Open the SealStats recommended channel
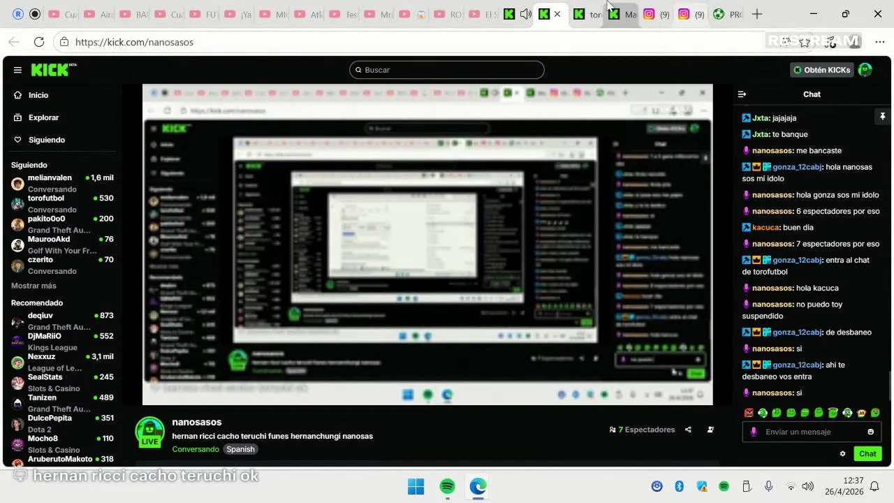 click(62, 382)
